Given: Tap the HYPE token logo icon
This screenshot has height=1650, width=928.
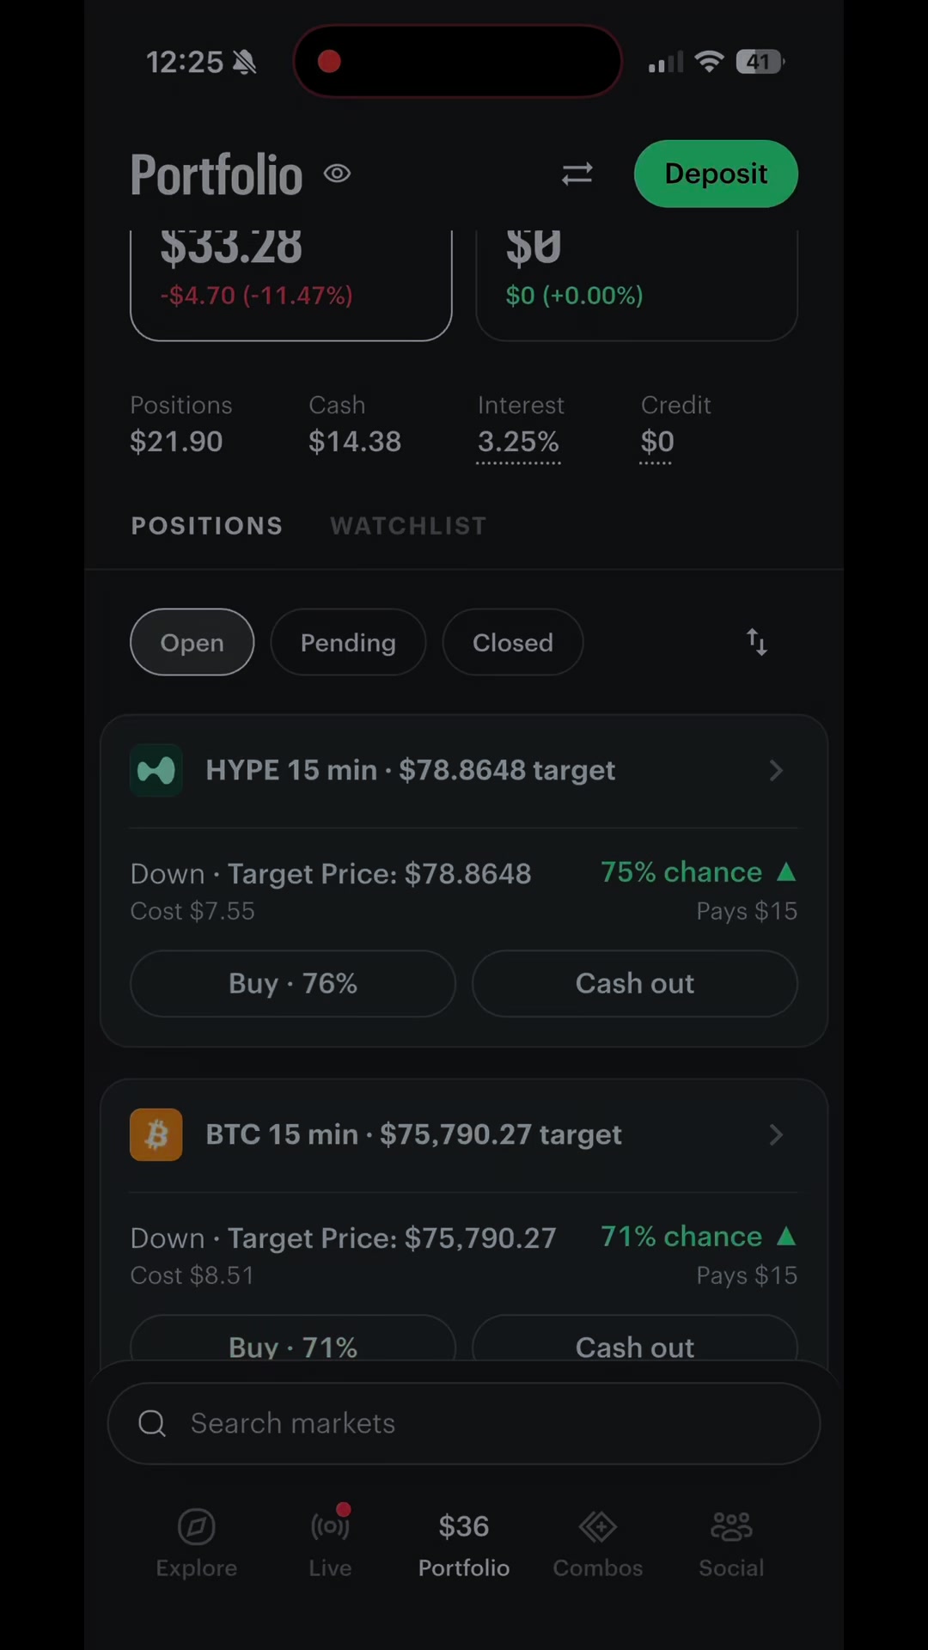Looking at the screenshot, I should (156, 771).
